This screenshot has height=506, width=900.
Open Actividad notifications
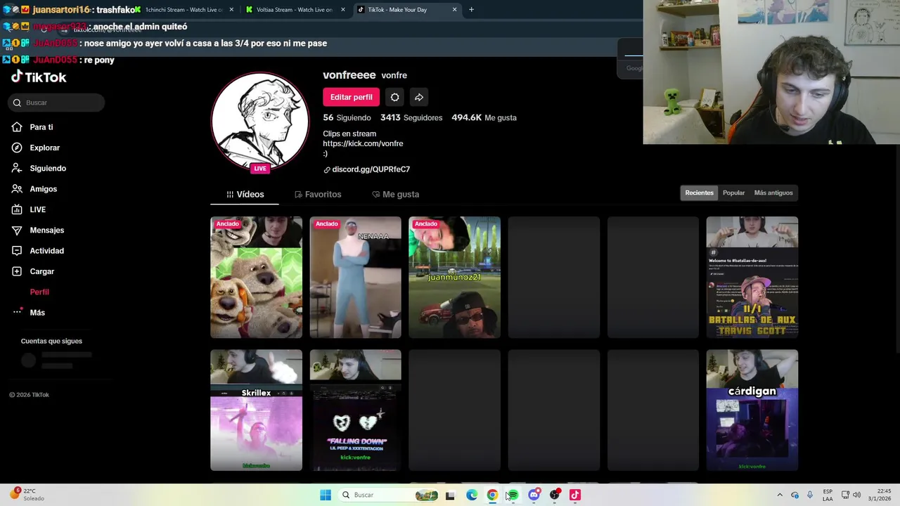point(46,251)
